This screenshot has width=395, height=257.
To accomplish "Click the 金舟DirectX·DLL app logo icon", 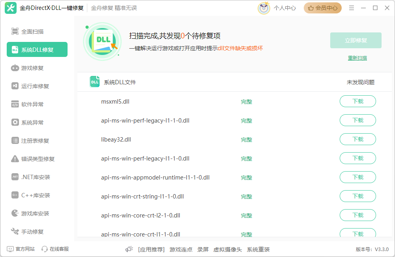I will pos(11,8).
